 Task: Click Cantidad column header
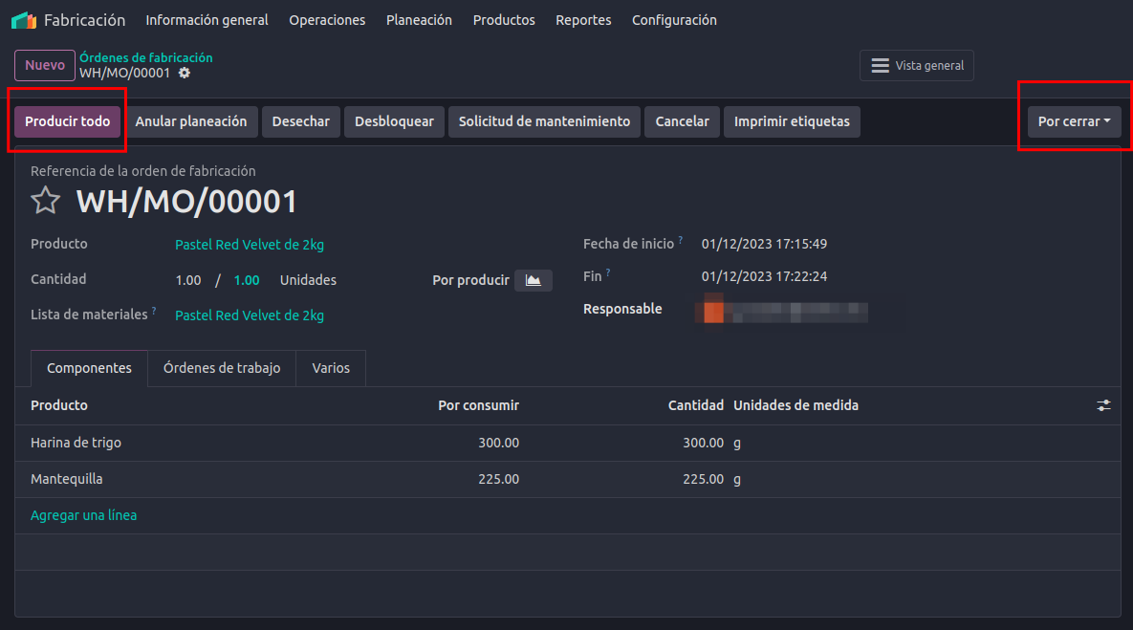point(696,406)
